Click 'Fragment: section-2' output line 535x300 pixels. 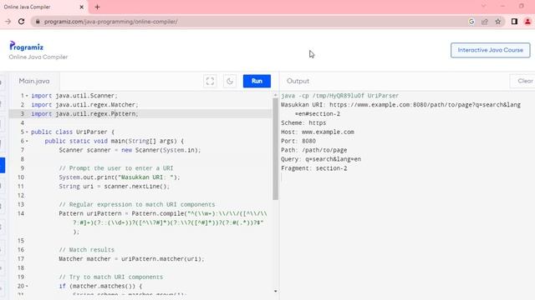pos(314,168)
